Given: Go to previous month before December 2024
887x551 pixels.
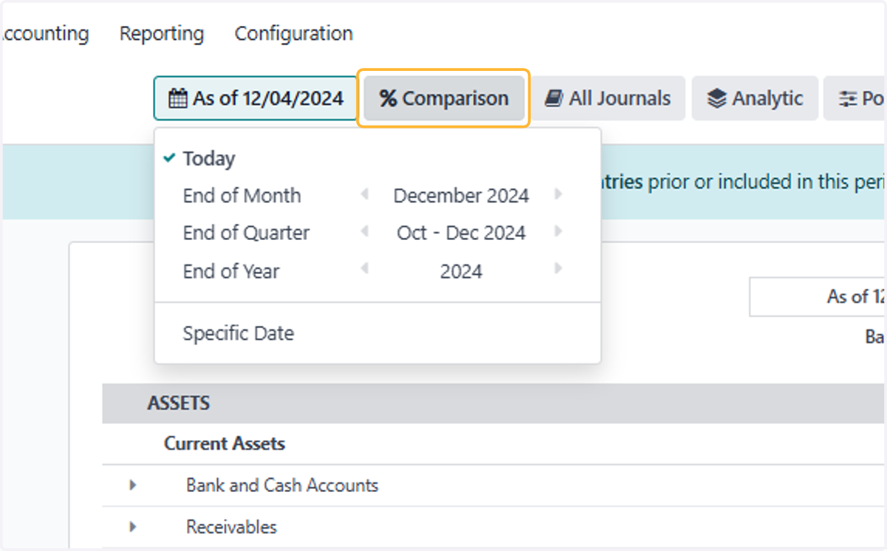Looking at the screenshot, I should pyautogui.click(x=364, y=194).
